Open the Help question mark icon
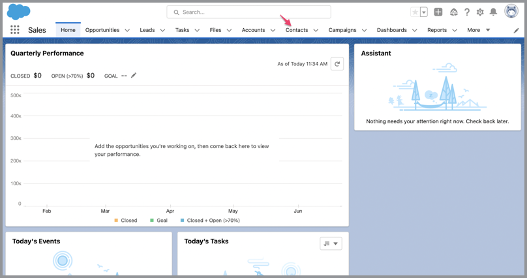 coord(467,12)
